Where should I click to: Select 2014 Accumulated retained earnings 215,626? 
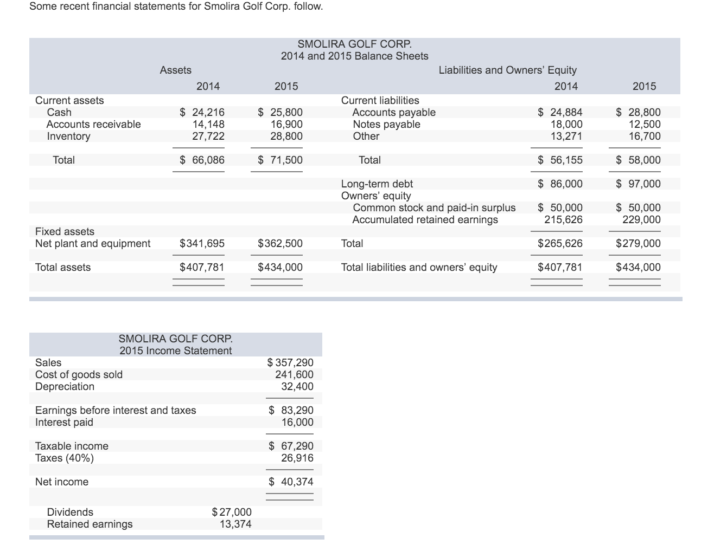click(x=564, y=219)
